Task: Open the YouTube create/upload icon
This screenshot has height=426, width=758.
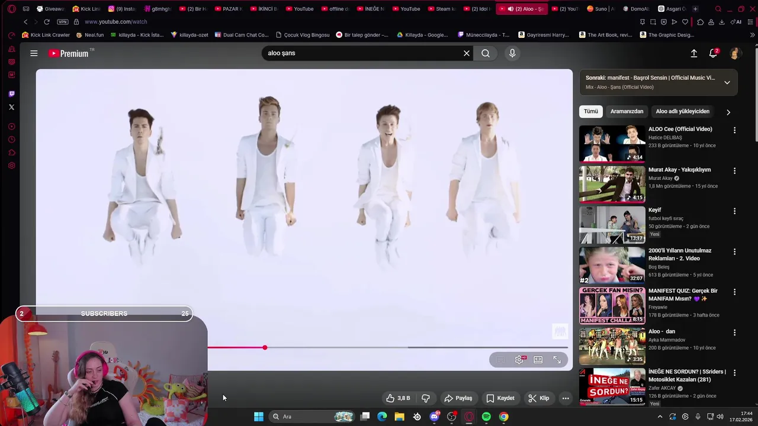Action: 694,53
